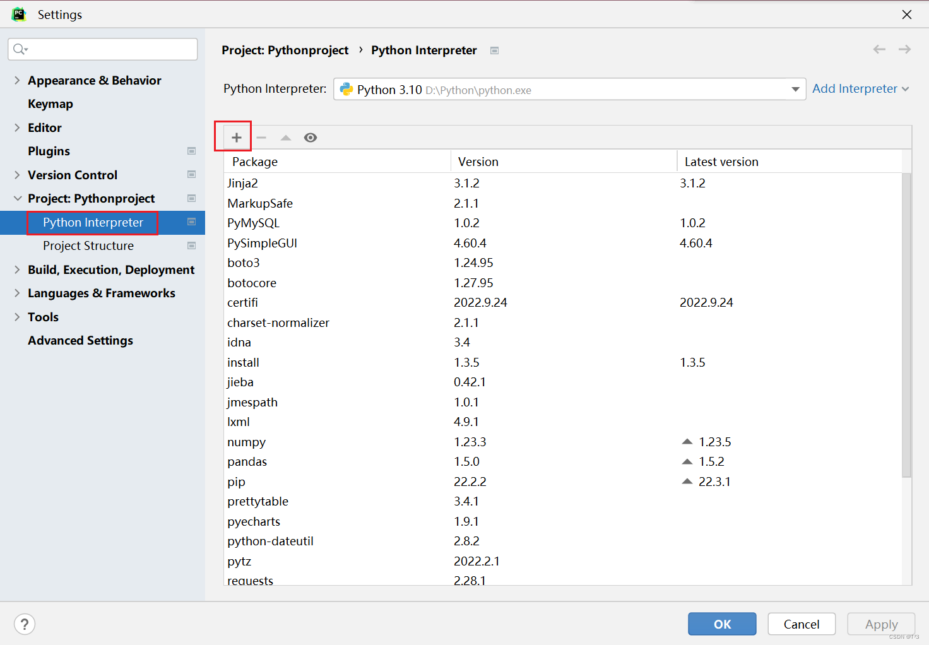
Task: Expand the Version Control section
Action: point(17,175)
